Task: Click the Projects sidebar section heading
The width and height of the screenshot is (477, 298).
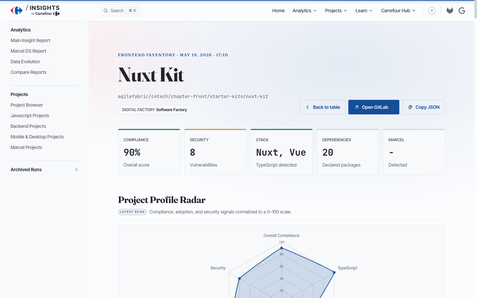Action: pos(19,94)
